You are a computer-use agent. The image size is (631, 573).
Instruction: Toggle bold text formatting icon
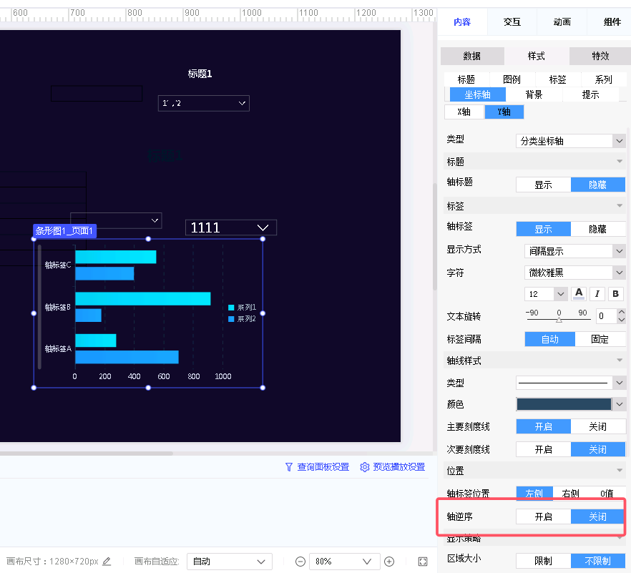(615, 294)
